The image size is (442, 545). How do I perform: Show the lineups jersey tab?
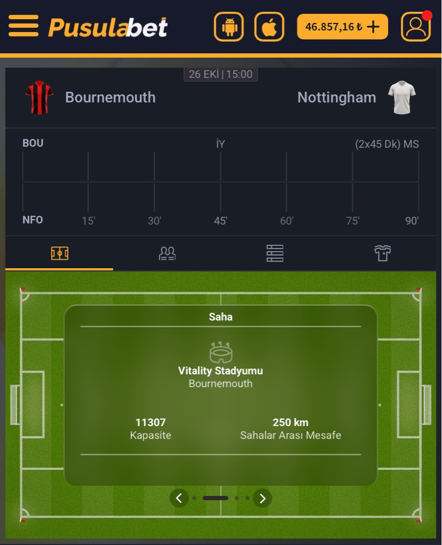[383, 253]
